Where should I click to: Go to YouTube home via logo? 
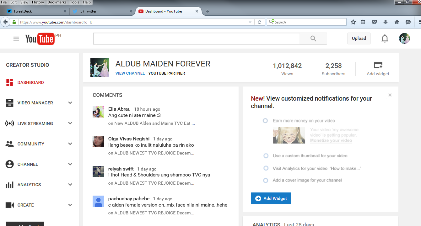click(40, 39)
